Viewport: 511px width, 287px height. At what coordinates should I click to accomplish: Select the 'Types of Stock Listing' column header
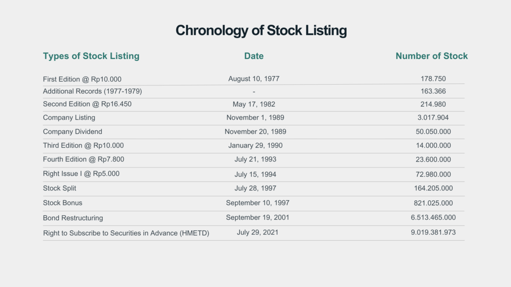click(x=91, y=56)
